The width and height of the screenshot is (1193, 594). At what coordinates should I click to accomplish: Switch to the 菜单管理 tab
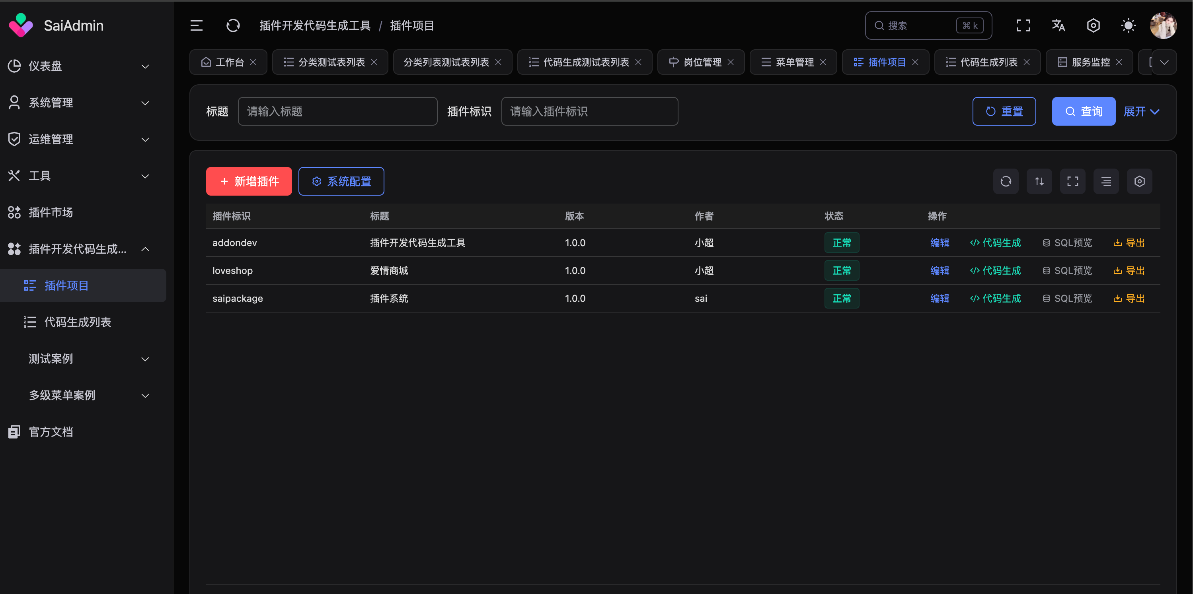coord(793,62)
